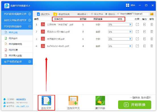This screenshot has height=112, width=157.
Task: Delete row 3 with trash icon
Action: [152, 39]
